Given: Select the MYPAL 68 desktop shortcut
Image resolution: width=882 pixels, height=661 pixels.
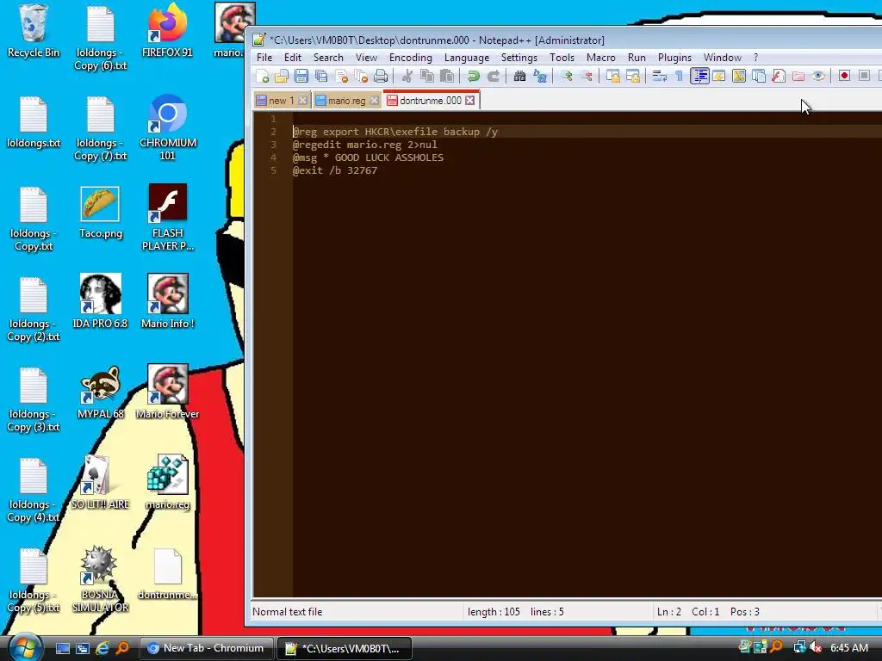Looking at the screenshot, I should click(100, 392).
